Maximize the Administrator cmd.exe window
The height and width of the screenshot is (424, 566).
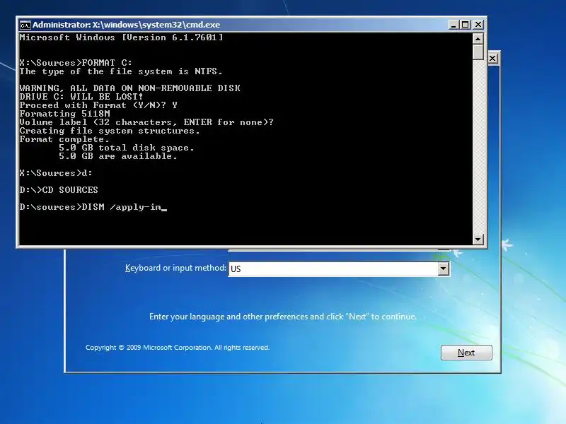click(466, 25)
